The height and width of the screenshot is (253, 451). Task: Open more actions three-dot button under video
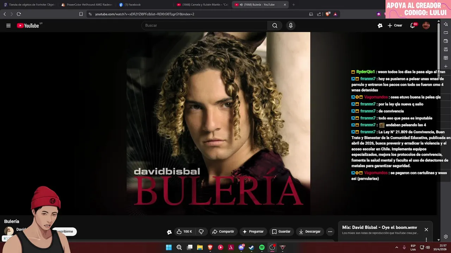tap(330, 232)
